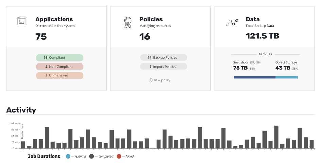The width and height of the screenshot is (323, 165).
Task: Click the blue running legend circle
Action: (x=68, y=157)
